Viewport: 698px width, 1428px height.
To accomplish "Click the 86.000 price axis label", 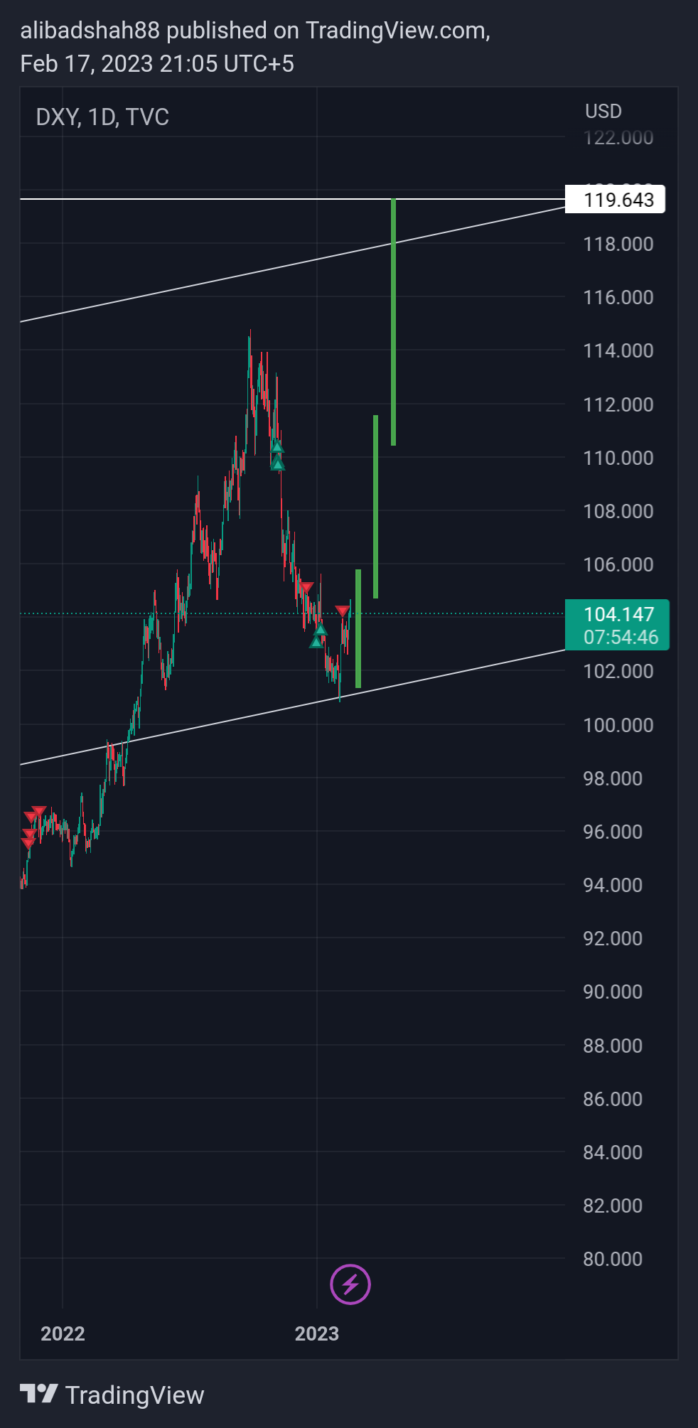I will pyautogui.click(x=613, y=1099).
